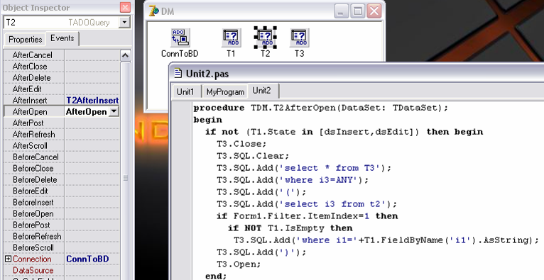This screenshot has height=280, width=544.
Task: Select the AfterScroll event row
Action: click(x=61, y=146)
